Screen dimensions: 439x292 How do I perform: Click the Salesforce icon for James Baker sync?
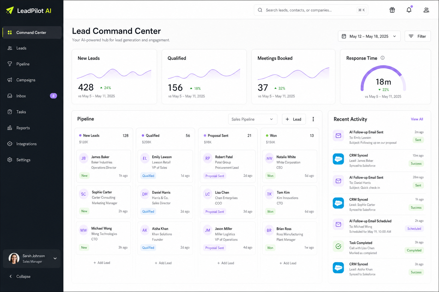(338, 159)
